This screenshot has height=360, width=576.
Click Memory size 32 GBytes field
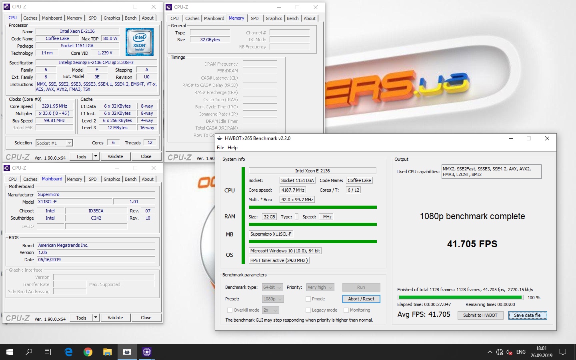tap(210, 40)
